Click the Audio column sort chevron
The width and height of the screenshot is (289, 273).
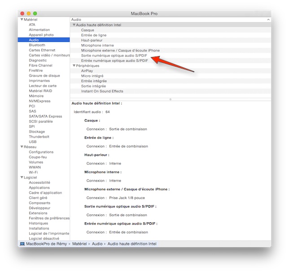coord(268,20)
